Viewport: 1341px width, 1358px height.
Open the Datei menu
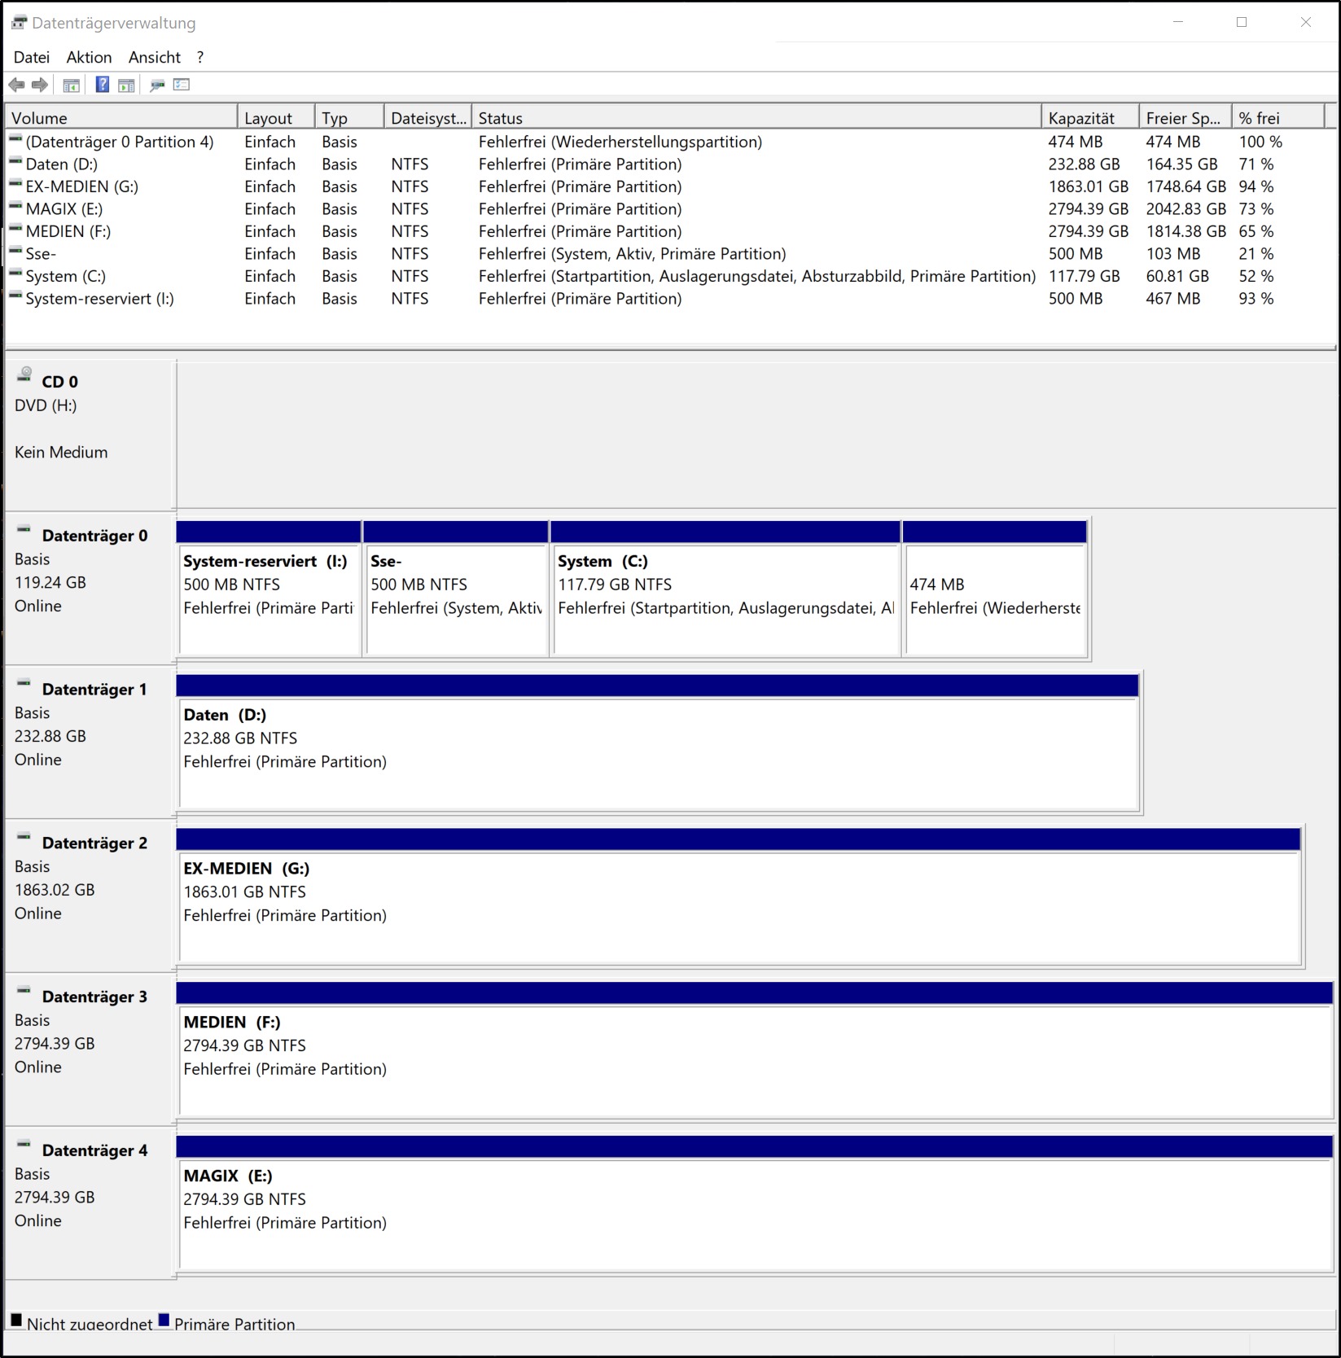tap(32, 57)
